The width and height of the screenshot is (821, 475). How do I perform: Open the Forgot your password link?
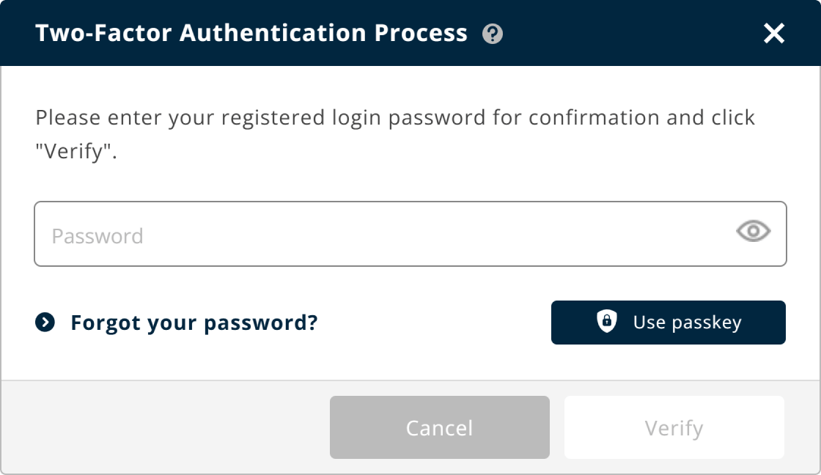point(194,323)
